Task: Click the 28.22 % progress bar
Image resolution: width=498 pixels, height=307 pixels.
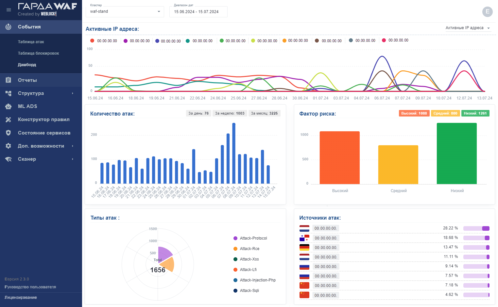Action: pos(476,228)
